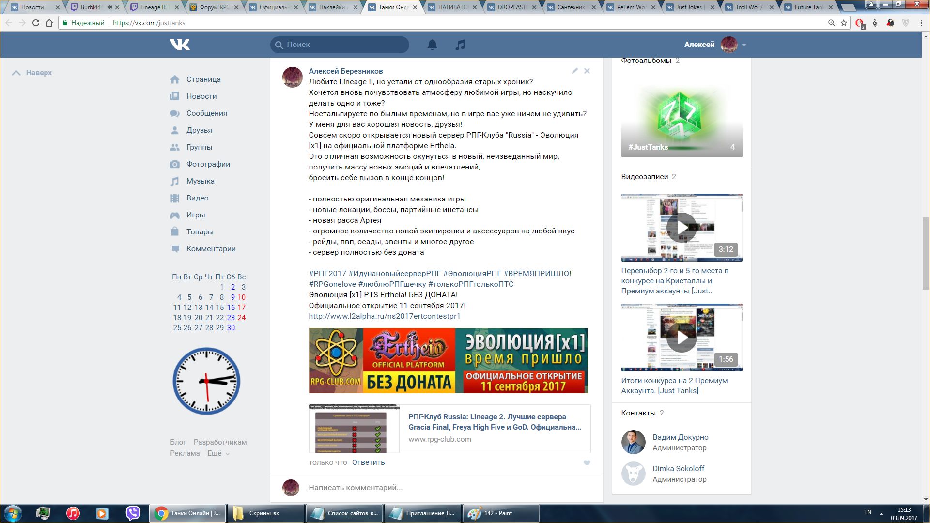Open contact Вадим Докурно
The width and height of the screenshot is (930, 523).
(x=680, y=437)
